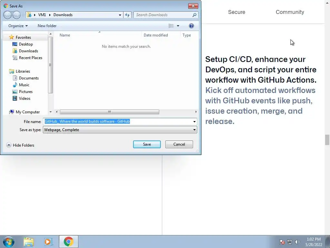Click the breadcrumb arrow after VM1
Screen dimensions: 330x248
(50, 15)
